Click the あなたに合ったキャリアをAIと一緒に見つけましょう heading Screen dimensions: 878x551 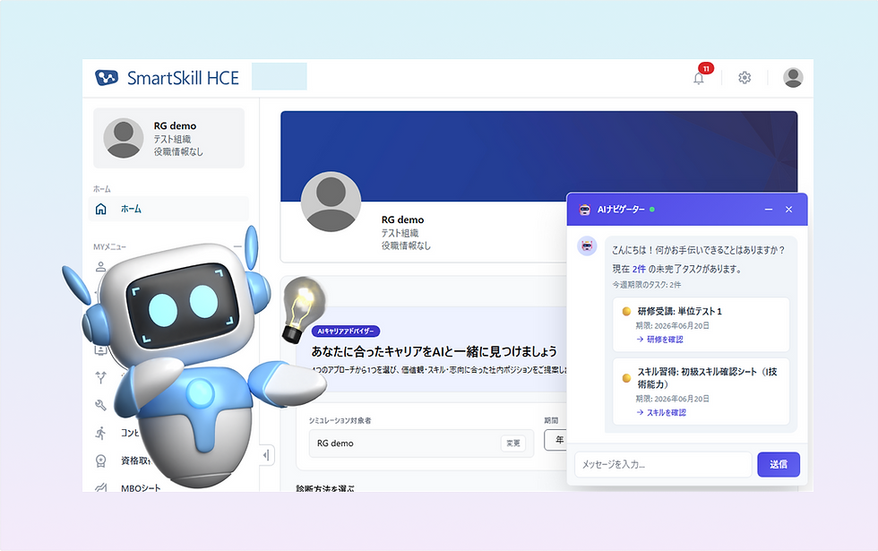tap(435, 351)
